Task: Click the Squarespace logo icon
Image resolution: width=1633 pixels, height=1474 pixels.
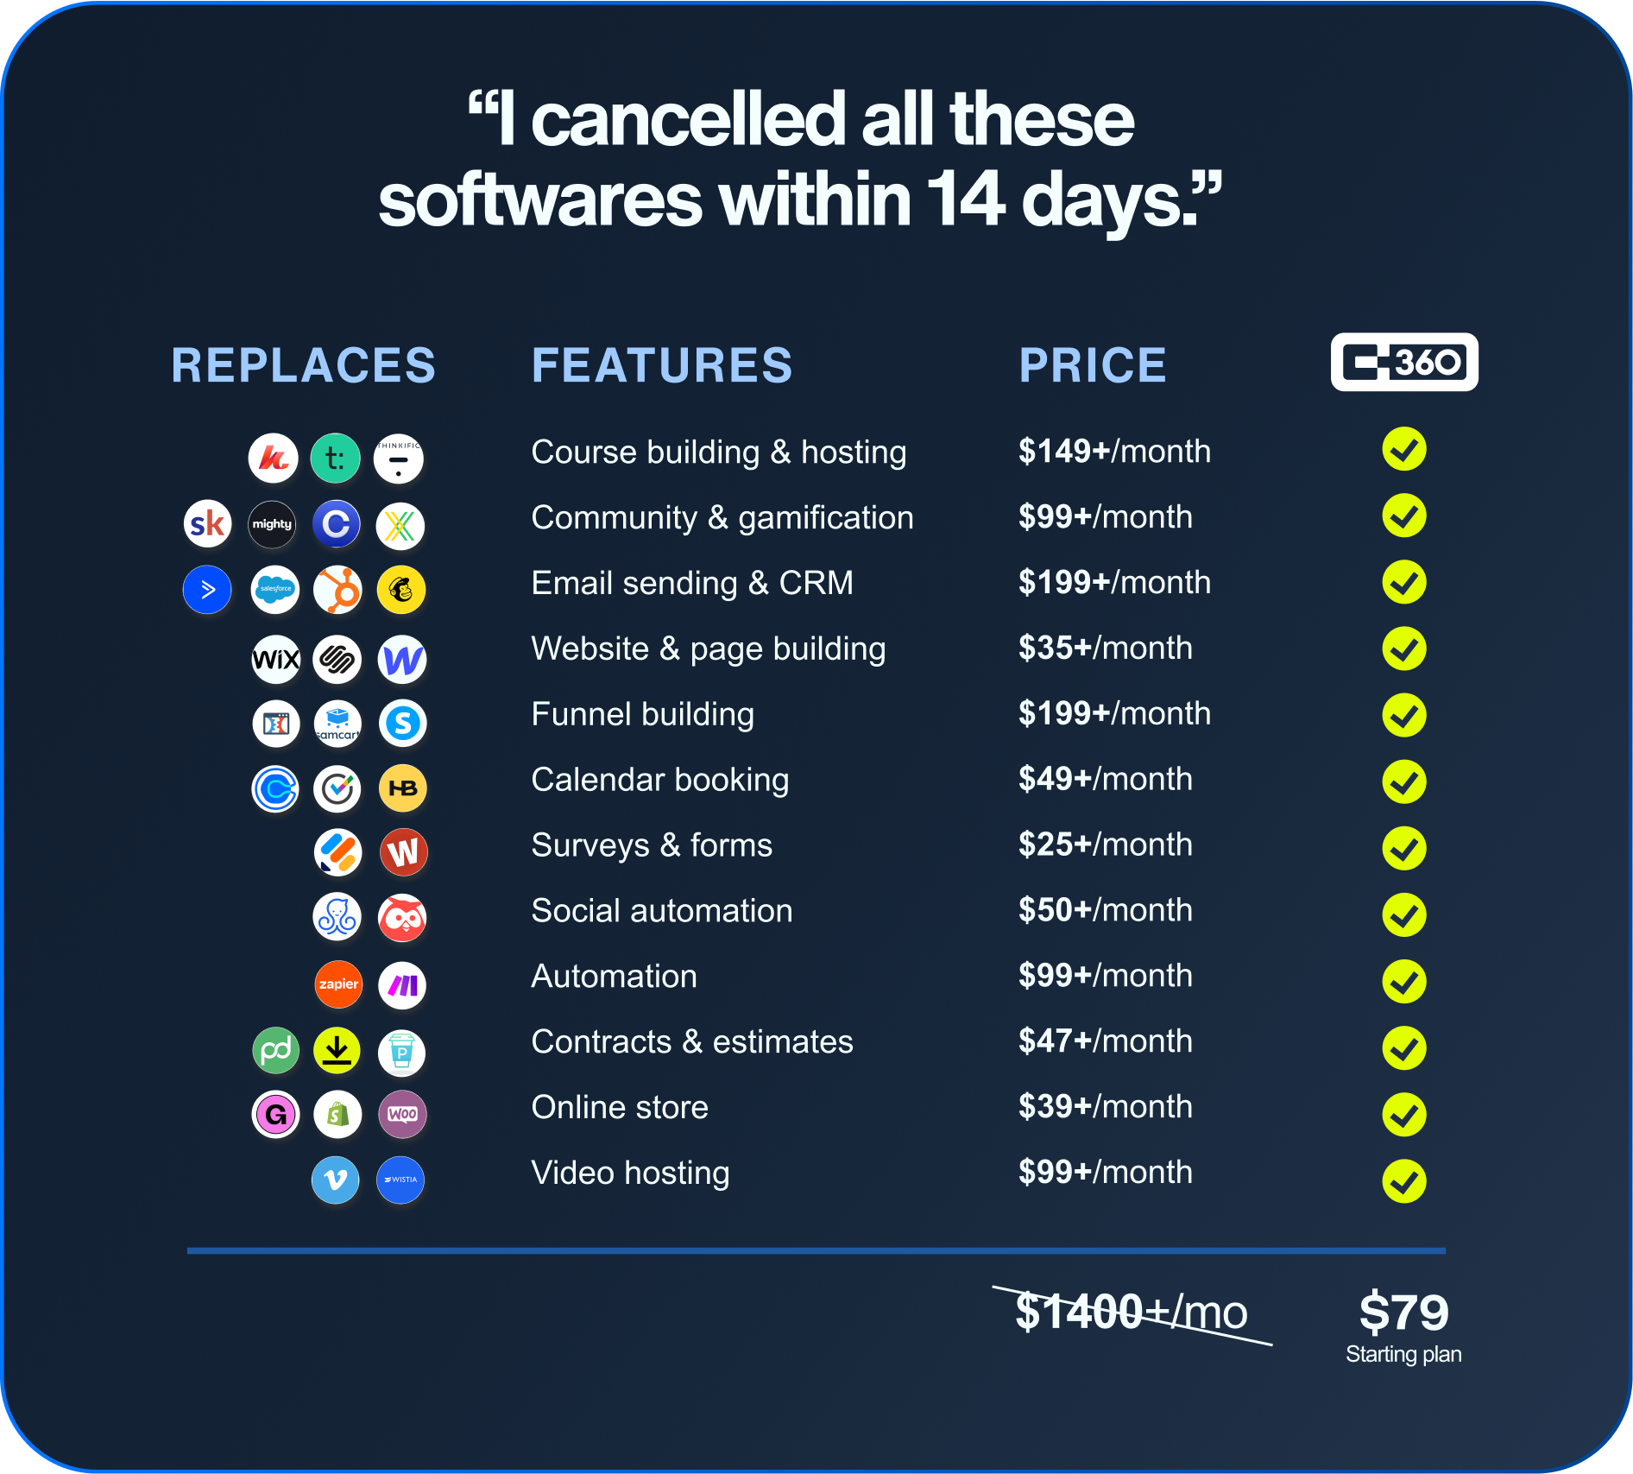Action: [337, 660]
